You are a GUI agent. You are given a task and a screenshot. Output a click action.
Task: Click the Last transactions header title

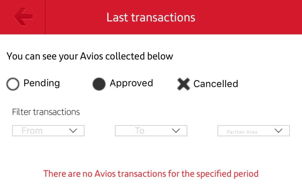click(151, 17)
